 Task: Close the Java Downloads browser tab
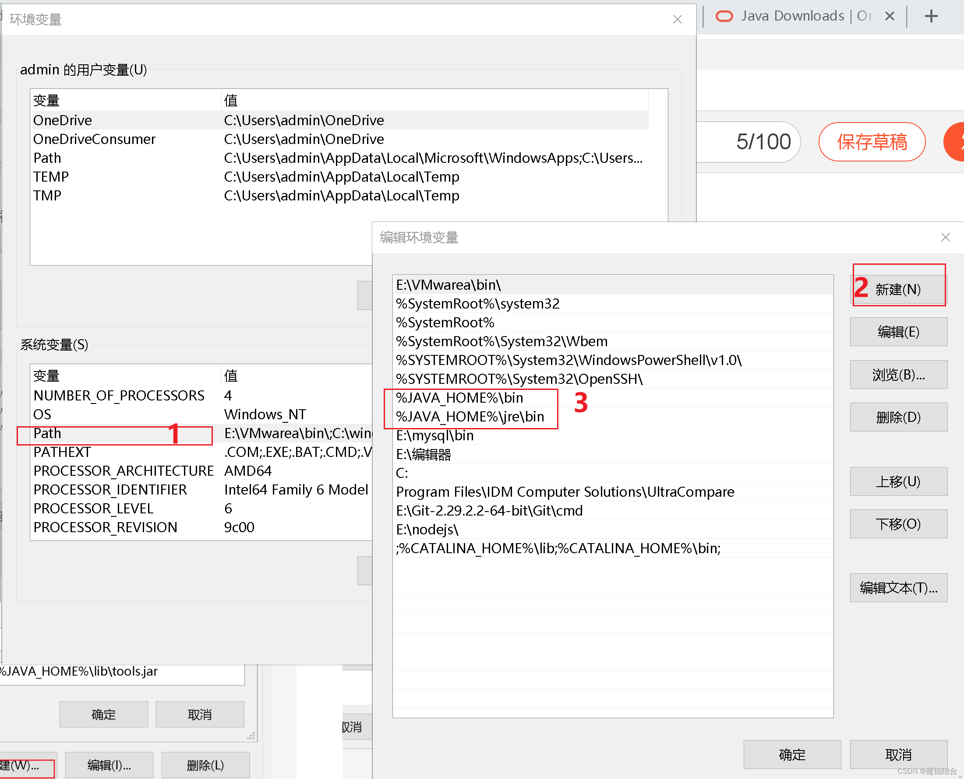coord(890,17)
